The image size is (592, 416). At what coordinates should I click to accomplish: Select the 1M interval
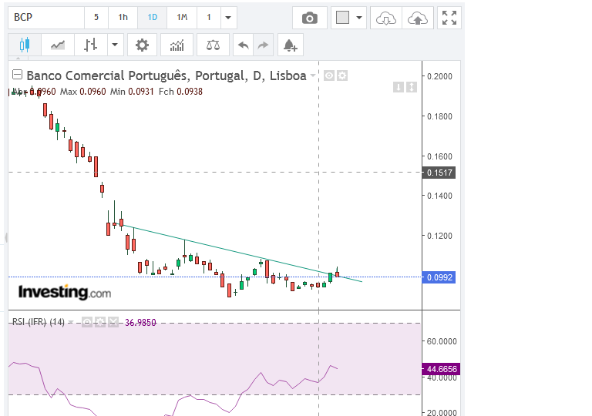tap(182, 18)
